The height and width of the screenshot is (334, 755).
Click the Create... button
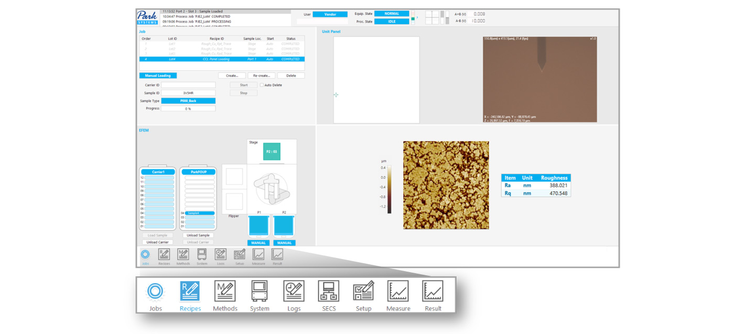click(232, 76)
